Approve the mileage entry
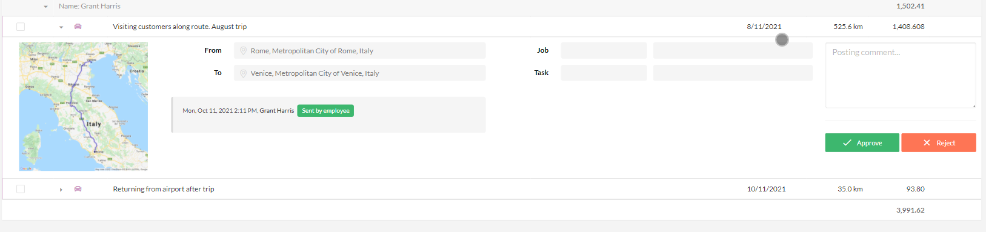 862,143
